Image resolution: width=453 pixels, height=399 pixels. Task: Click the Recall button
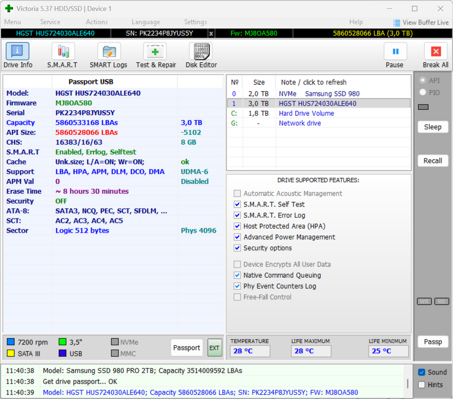[433, 161]
